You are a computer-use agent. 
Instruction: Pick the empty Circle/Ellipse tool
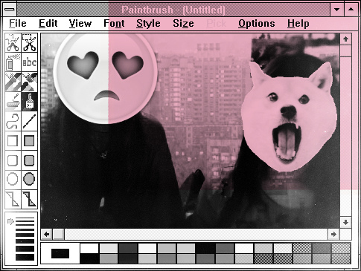13,179
